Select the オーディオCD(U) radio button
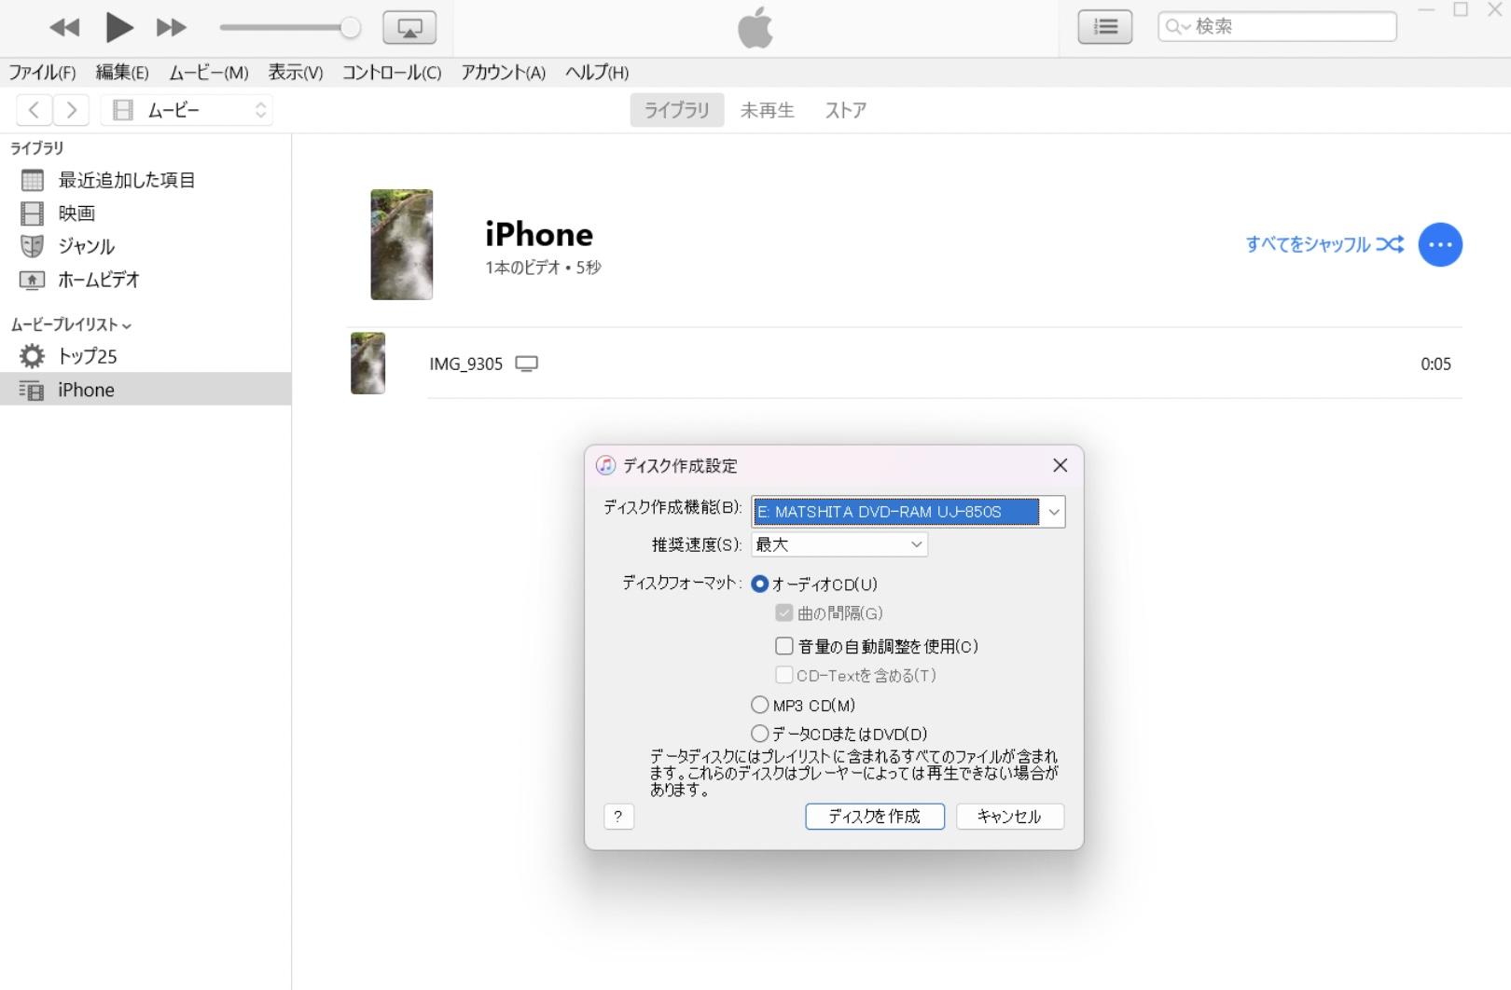 coord(760,584)
